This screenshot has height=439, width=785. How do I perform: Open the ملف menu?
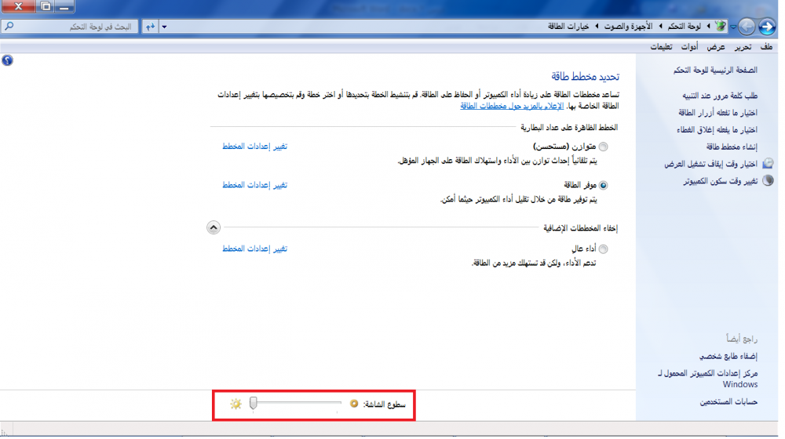[x=766, y=47]
